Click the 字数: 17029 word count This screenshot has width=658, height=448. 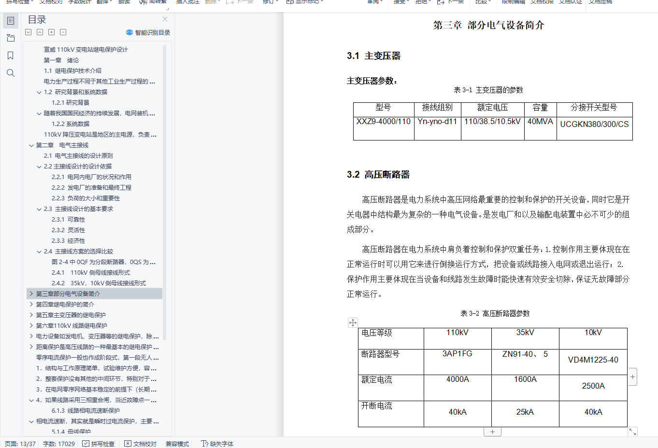pos(59,444)
